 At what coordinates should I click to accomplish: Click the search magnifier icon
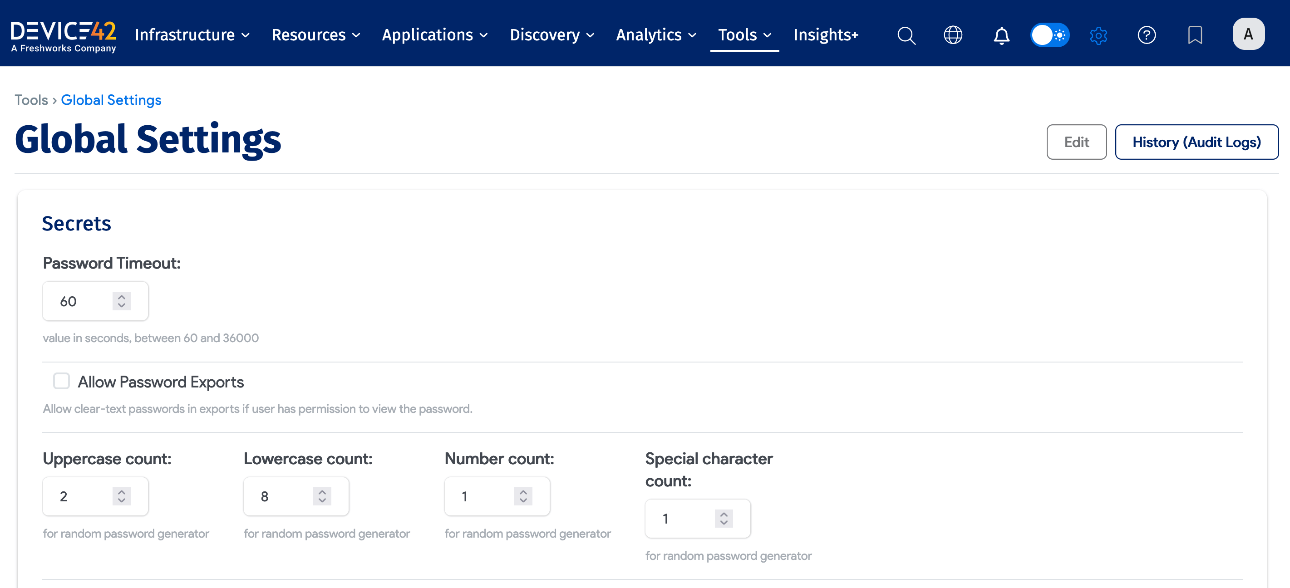coord(906,35)
